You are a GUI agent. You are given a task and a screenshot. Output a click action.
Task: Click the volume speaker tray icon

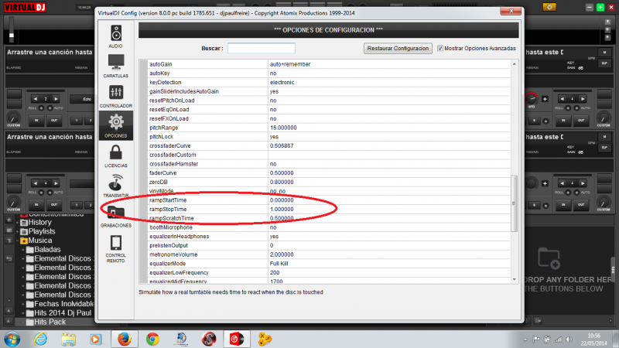click(x=569, y=339)
